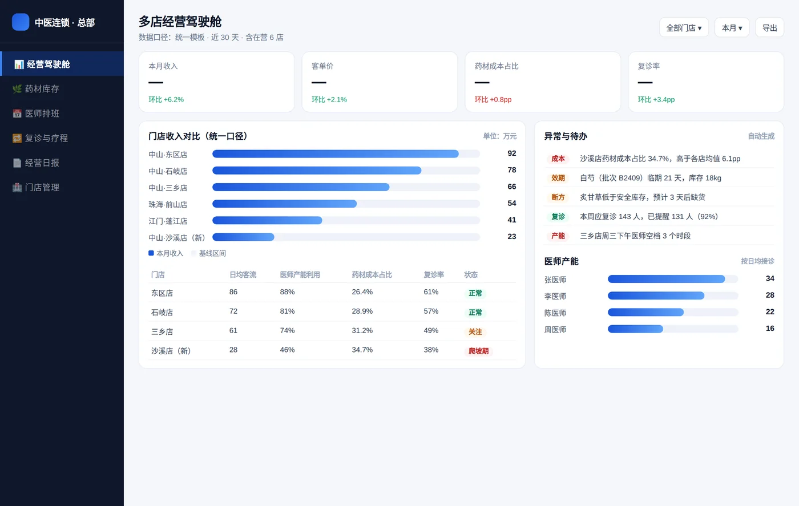Click the repeat icon for 复诊与疗程

pos(17,138)
